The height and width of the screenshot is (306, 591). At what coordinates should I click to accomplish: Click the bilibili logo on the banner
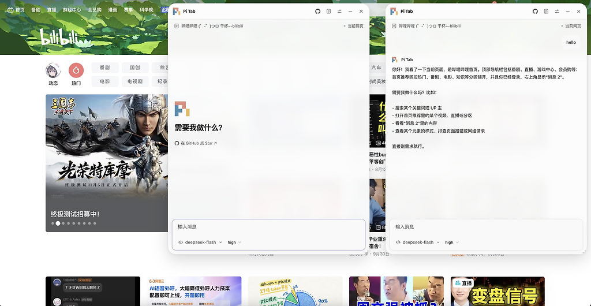[65, 38]
